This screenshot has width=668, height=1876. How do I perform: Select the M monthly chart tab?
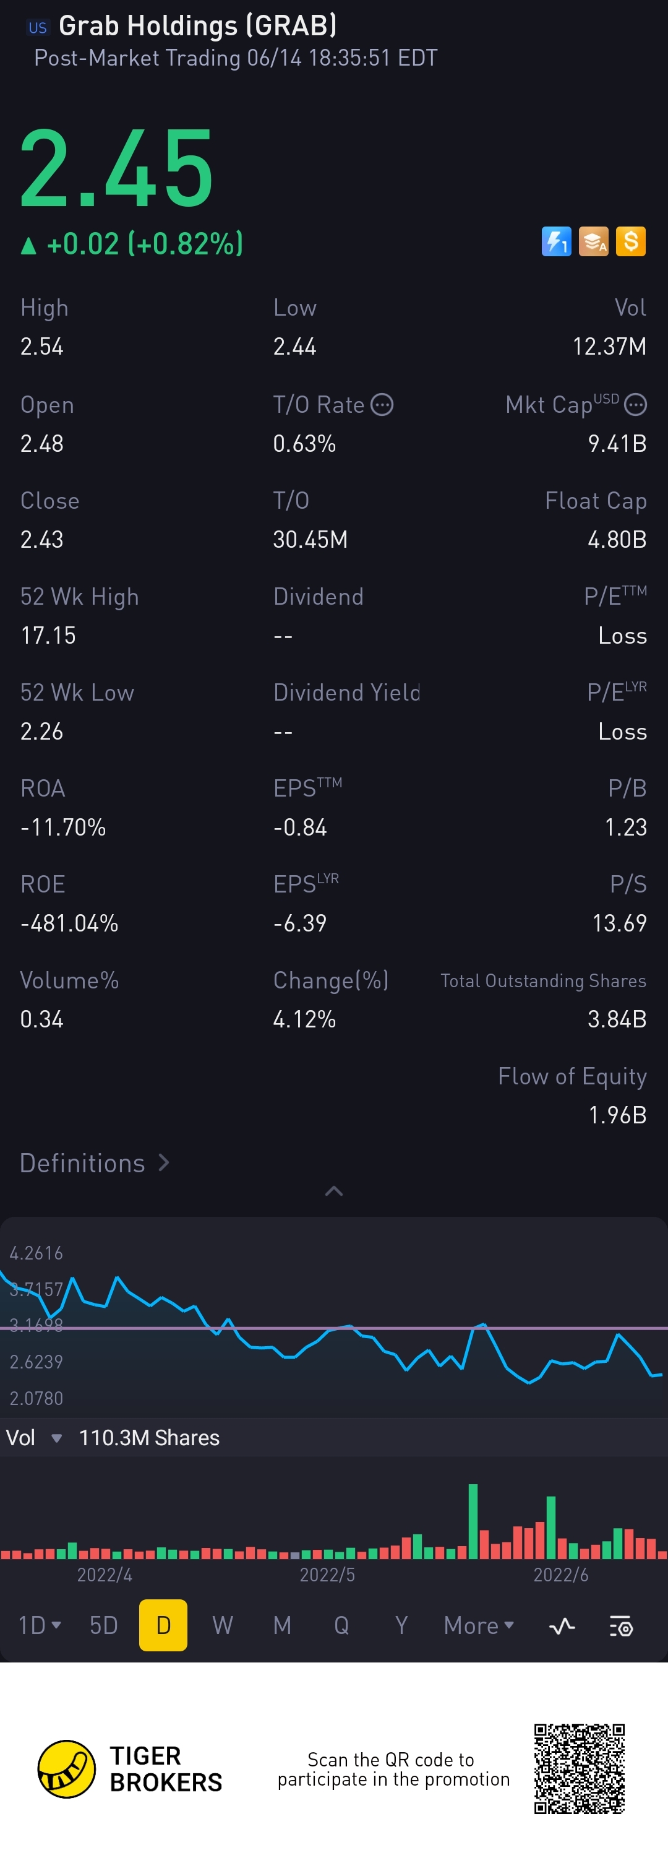282,1625
